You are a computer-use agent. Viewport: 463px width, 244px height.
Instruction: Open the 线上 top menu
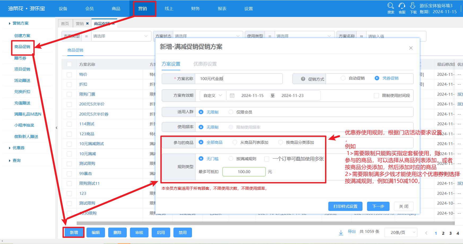coord(169,9)
